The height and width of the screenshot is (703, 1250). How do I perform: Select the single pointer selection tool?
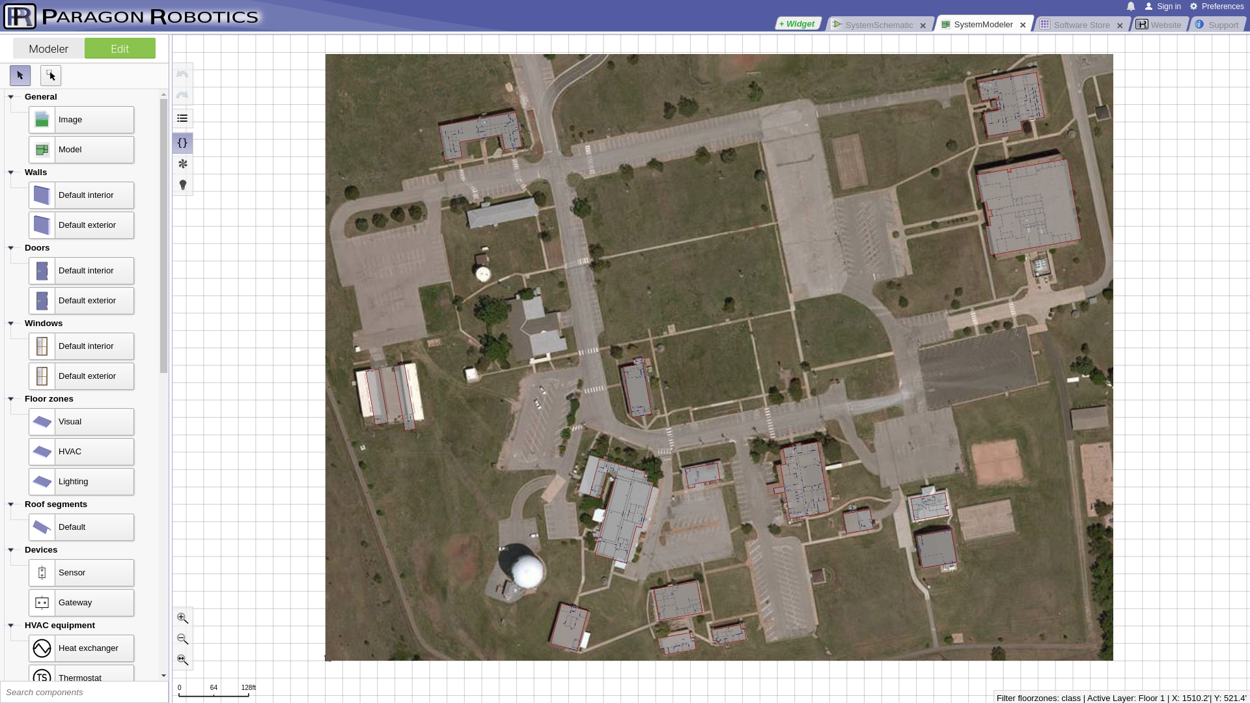(20, 76)
